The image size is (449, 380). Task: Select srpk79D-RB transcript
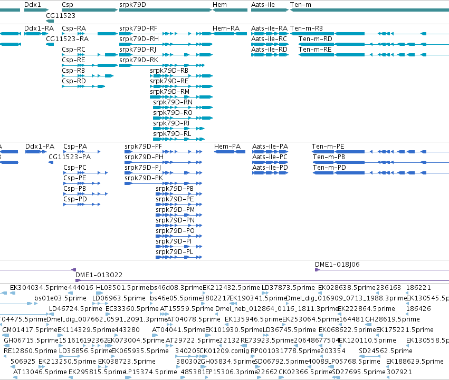pos(181,76)
